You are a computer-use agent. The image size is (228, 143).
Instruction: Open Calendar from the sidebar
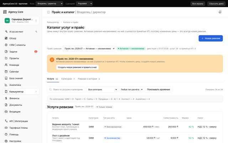(x=21, y=71)
